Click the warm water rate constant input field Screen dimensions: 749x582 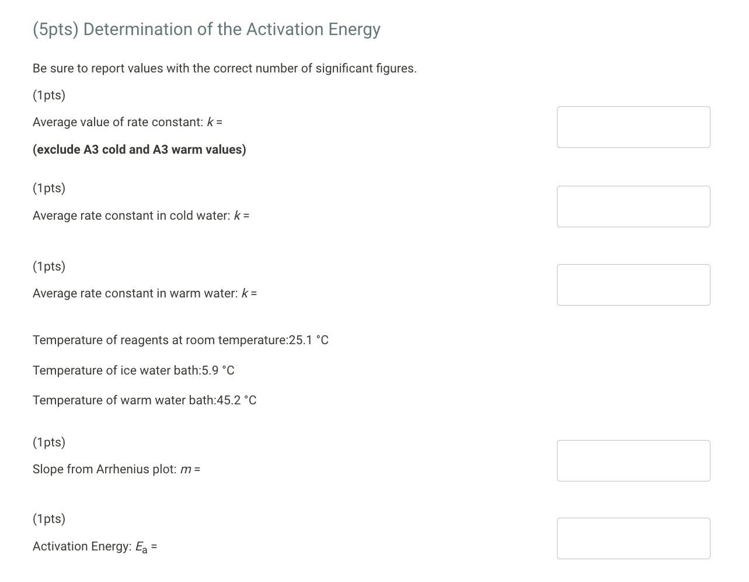[x=633, y=285]
